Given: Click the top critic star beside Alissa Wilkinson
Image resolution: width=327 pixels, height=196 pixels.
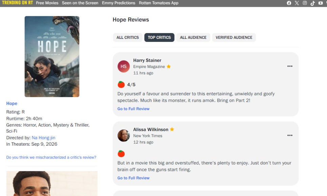Looking at the screenshot, I should pos(172,129).
